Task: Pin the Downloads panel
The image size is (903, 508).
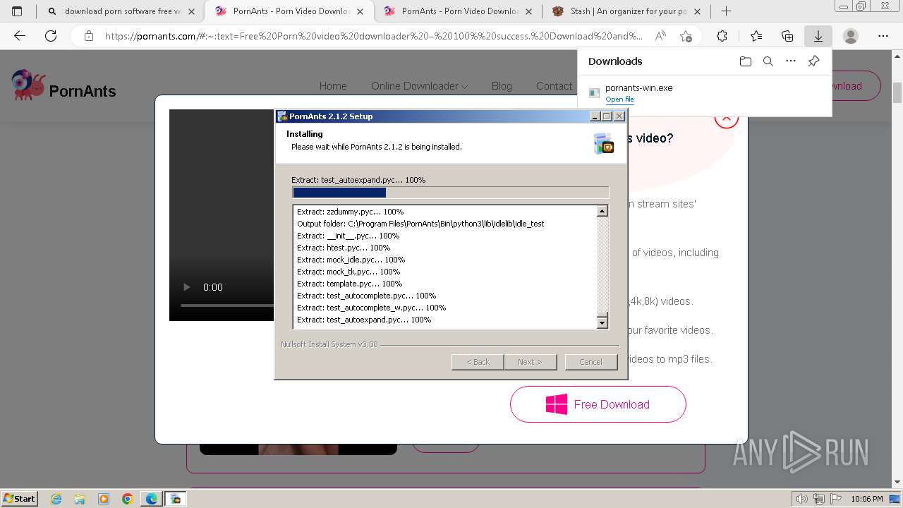Action: [813, 61]
